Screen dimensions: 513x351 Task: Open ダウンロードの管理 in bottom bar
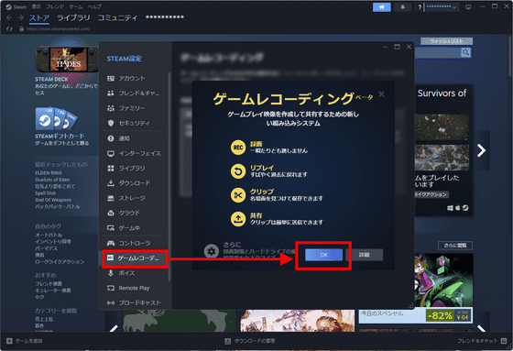click(250, 341)
